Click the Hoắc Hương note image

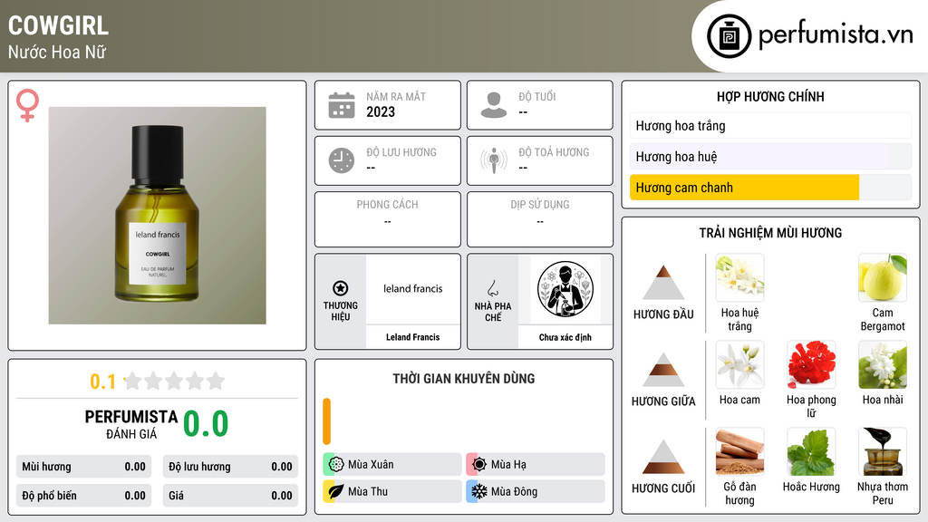(x=811, y=452)
